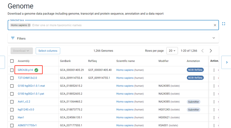Open the actions menu for Ash1_v2.2
This screenshot has height=128, width=231.
214,102
